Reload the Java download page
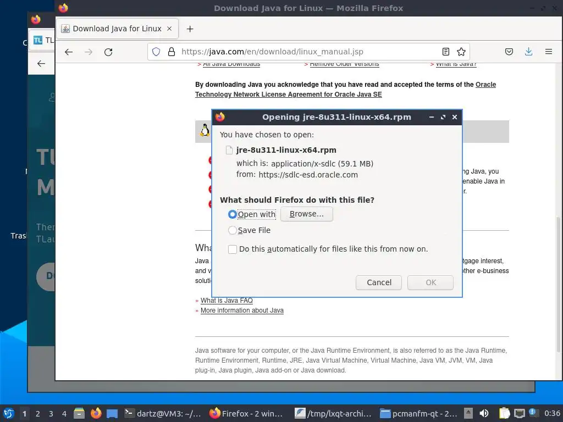 (x=108, y=52)
